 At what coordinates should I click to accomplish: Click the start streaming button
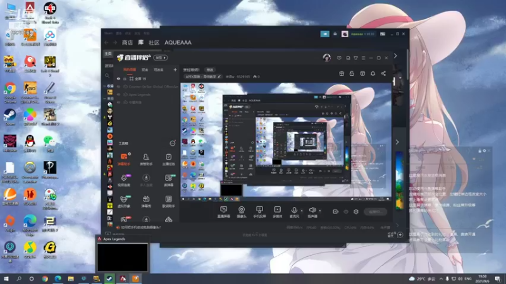point(375,211)
